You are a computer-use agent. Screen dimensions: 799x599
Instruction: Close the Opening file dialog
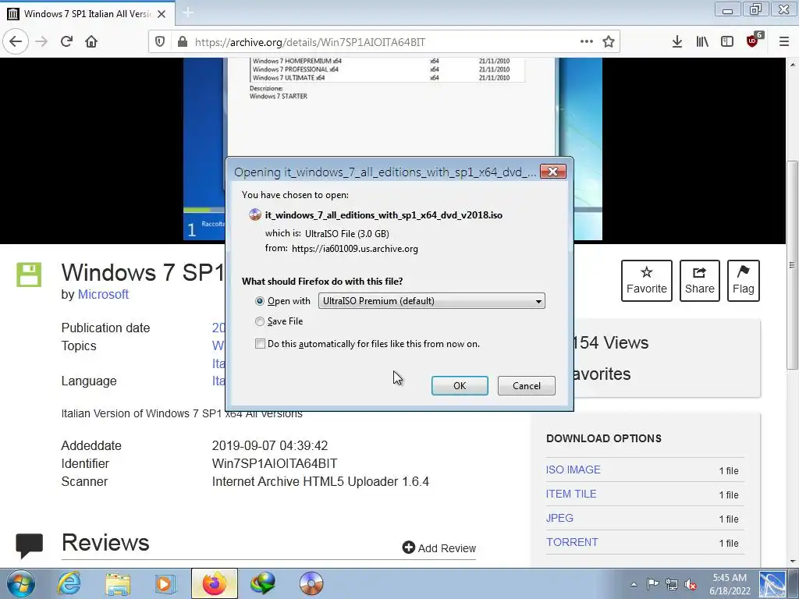pos(553,172)
